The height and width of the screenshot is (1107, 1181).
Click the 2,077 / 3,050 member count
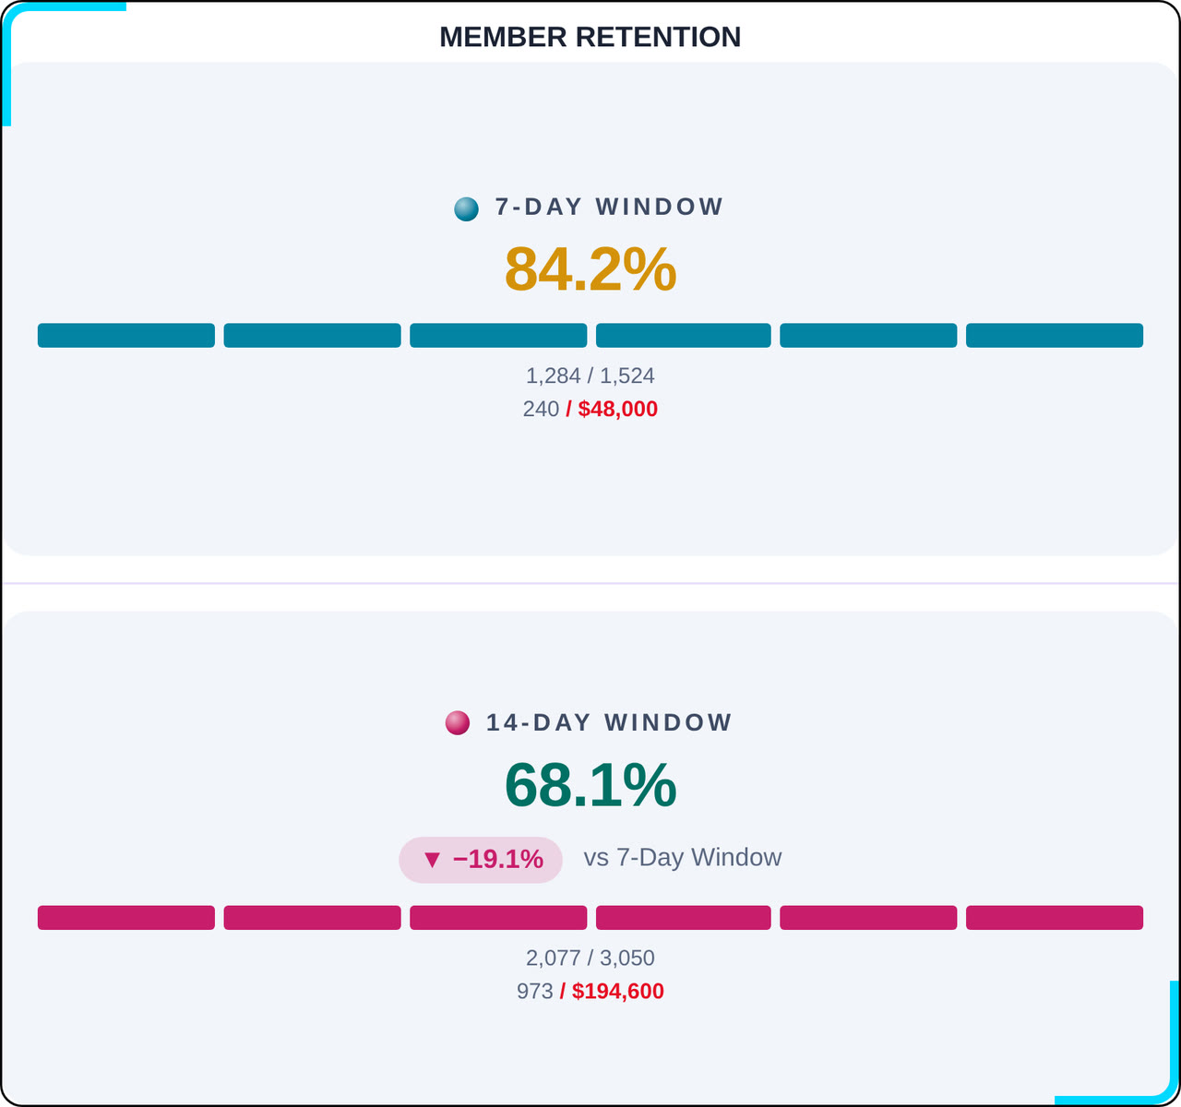click(590, 958)
